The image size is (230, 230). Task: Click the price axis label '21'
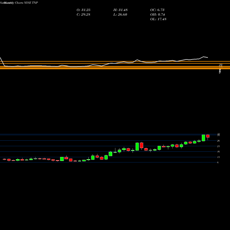click(x=218, y=146)
